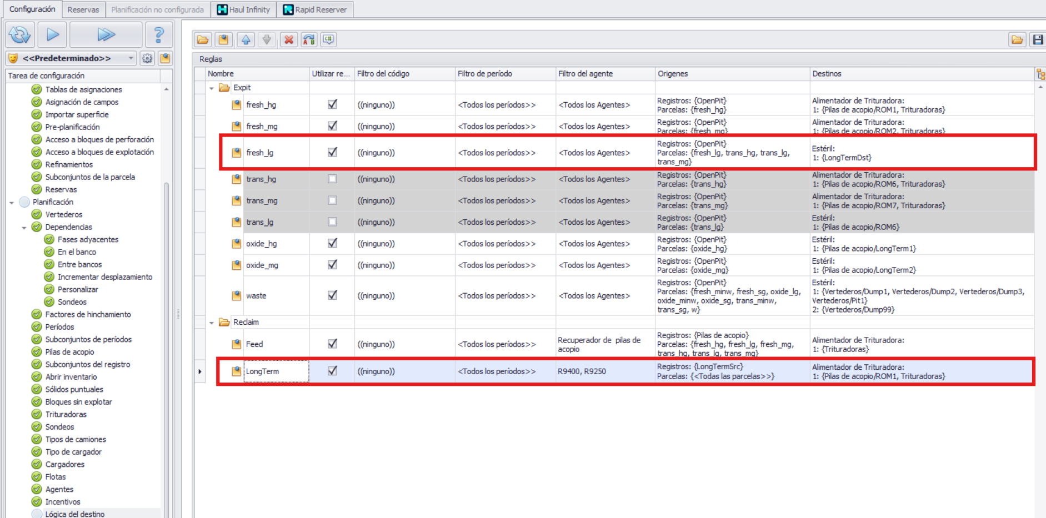Collapse the Expit rules group
The height and width of the screenshot is (518, 1046).
[212, 87]
